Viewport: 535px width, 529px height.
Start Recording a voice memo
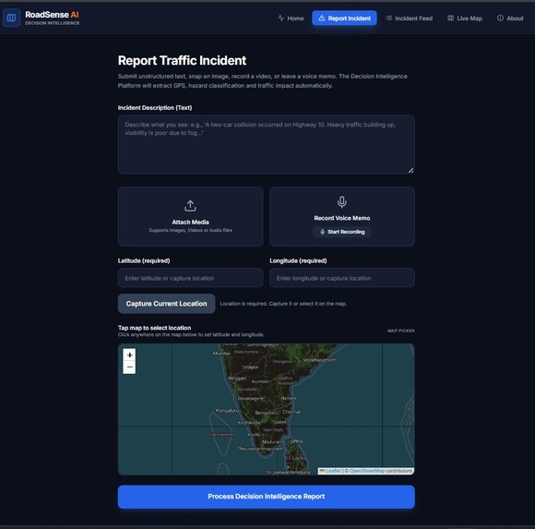click(342, 232)
